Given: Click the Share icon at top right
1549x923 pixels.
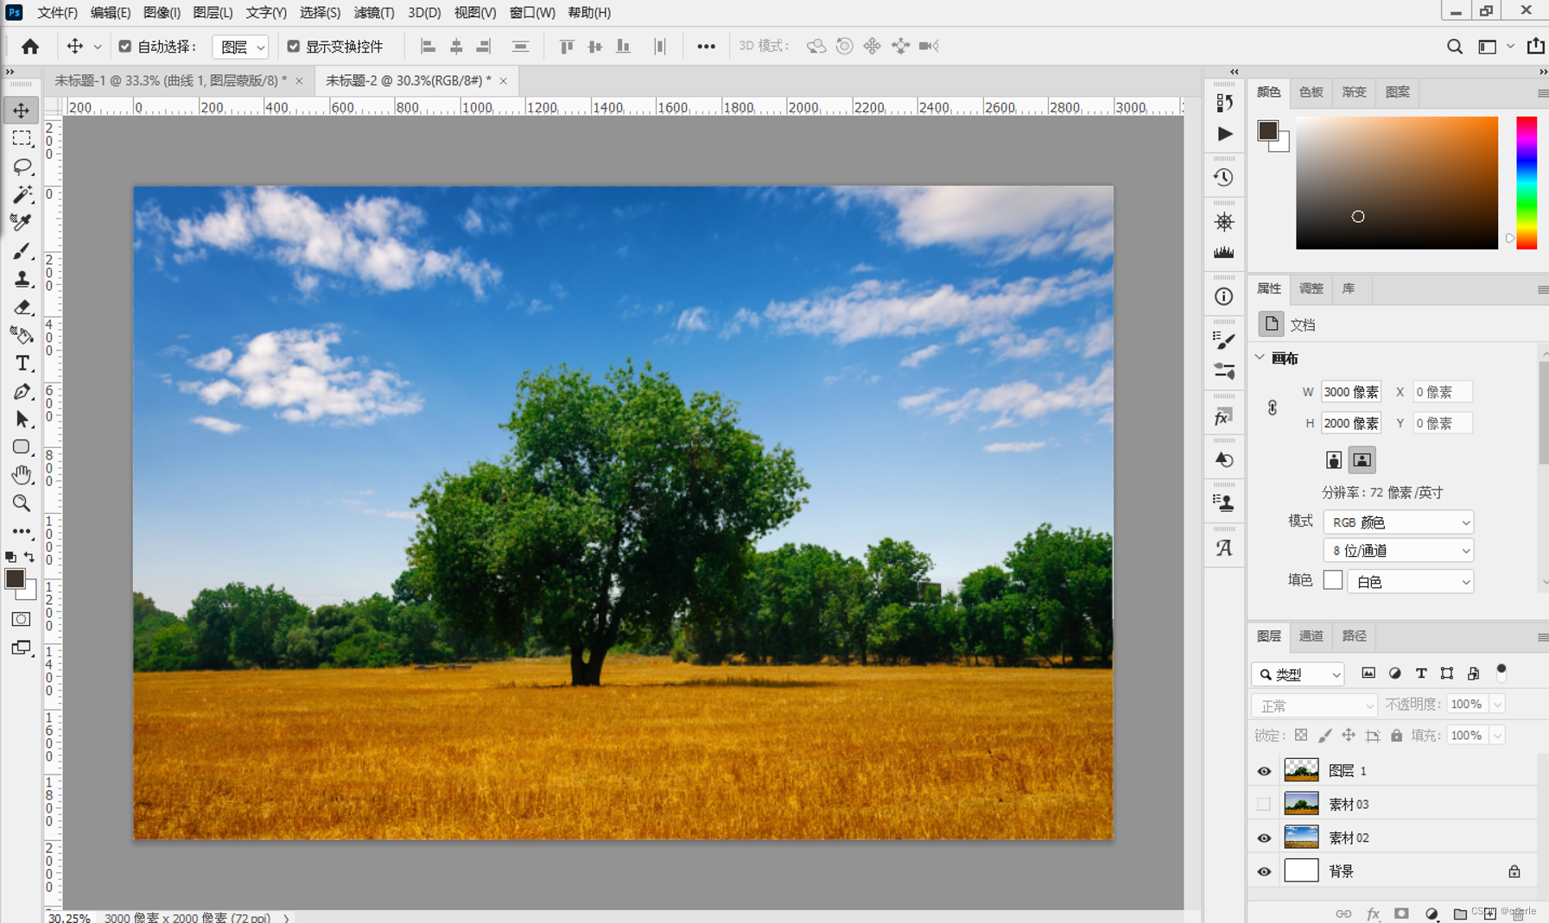Looking at the screenshot, I should (x=1535, y=46).
